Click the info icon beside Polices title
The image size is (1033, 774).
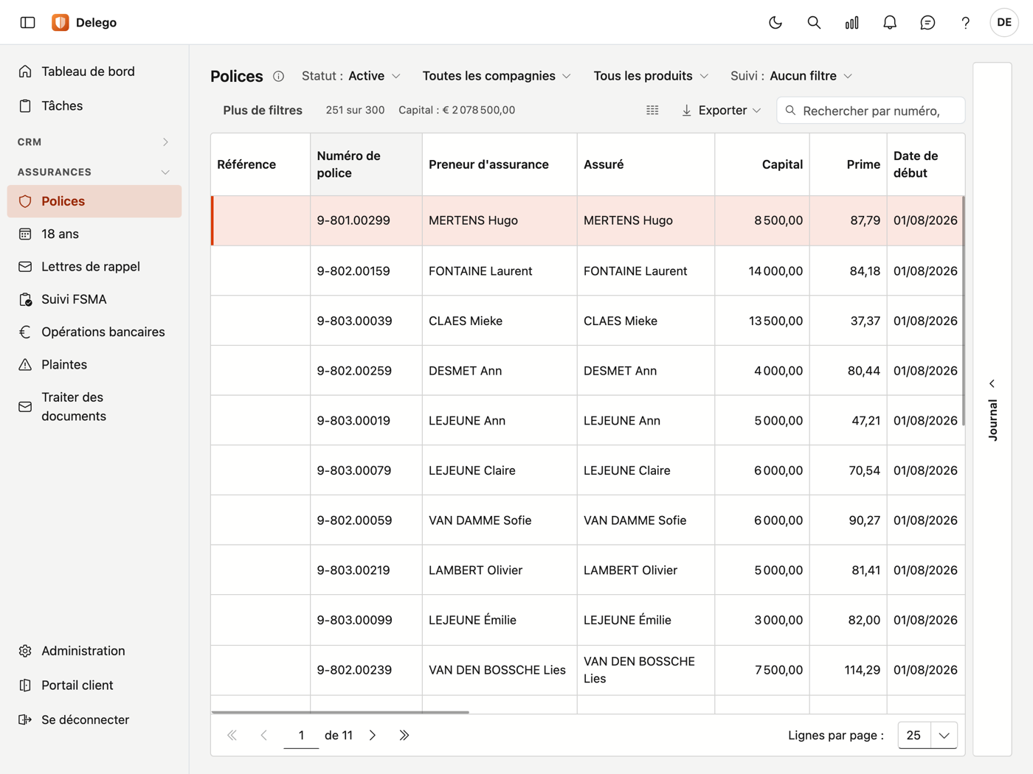click(x=278, y=77)
